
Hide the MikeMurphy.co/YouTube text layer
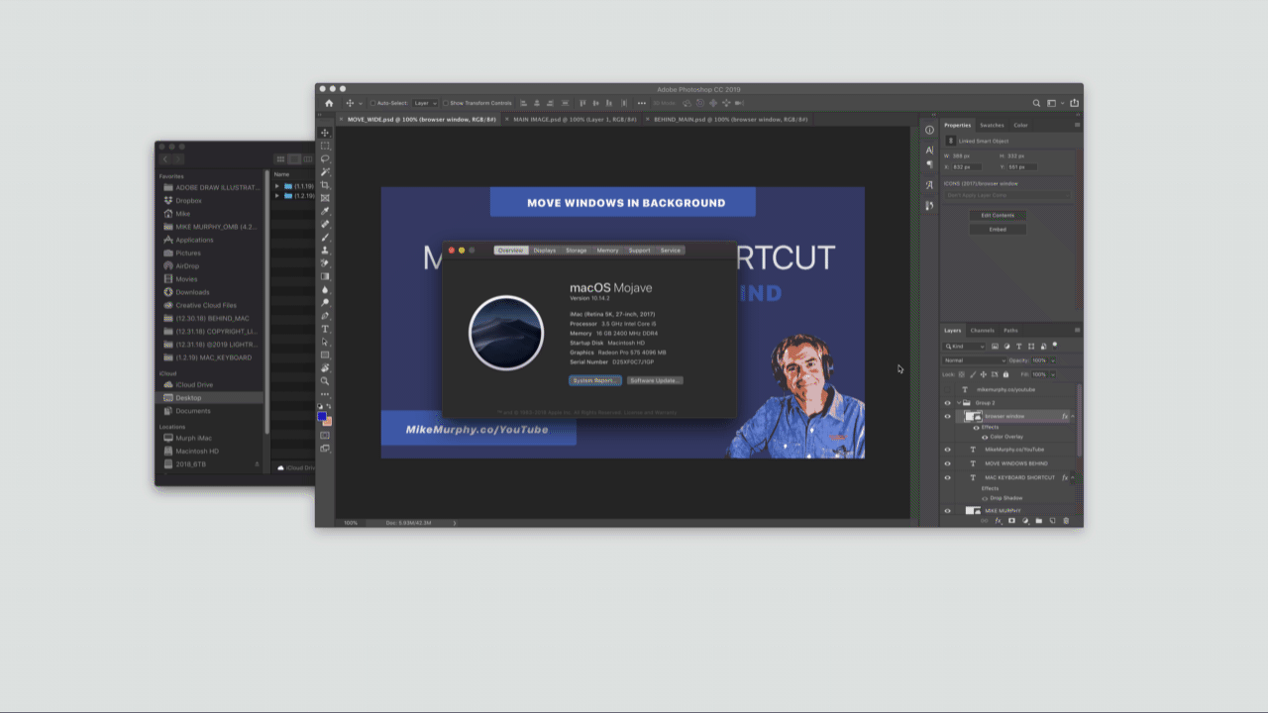947,450
